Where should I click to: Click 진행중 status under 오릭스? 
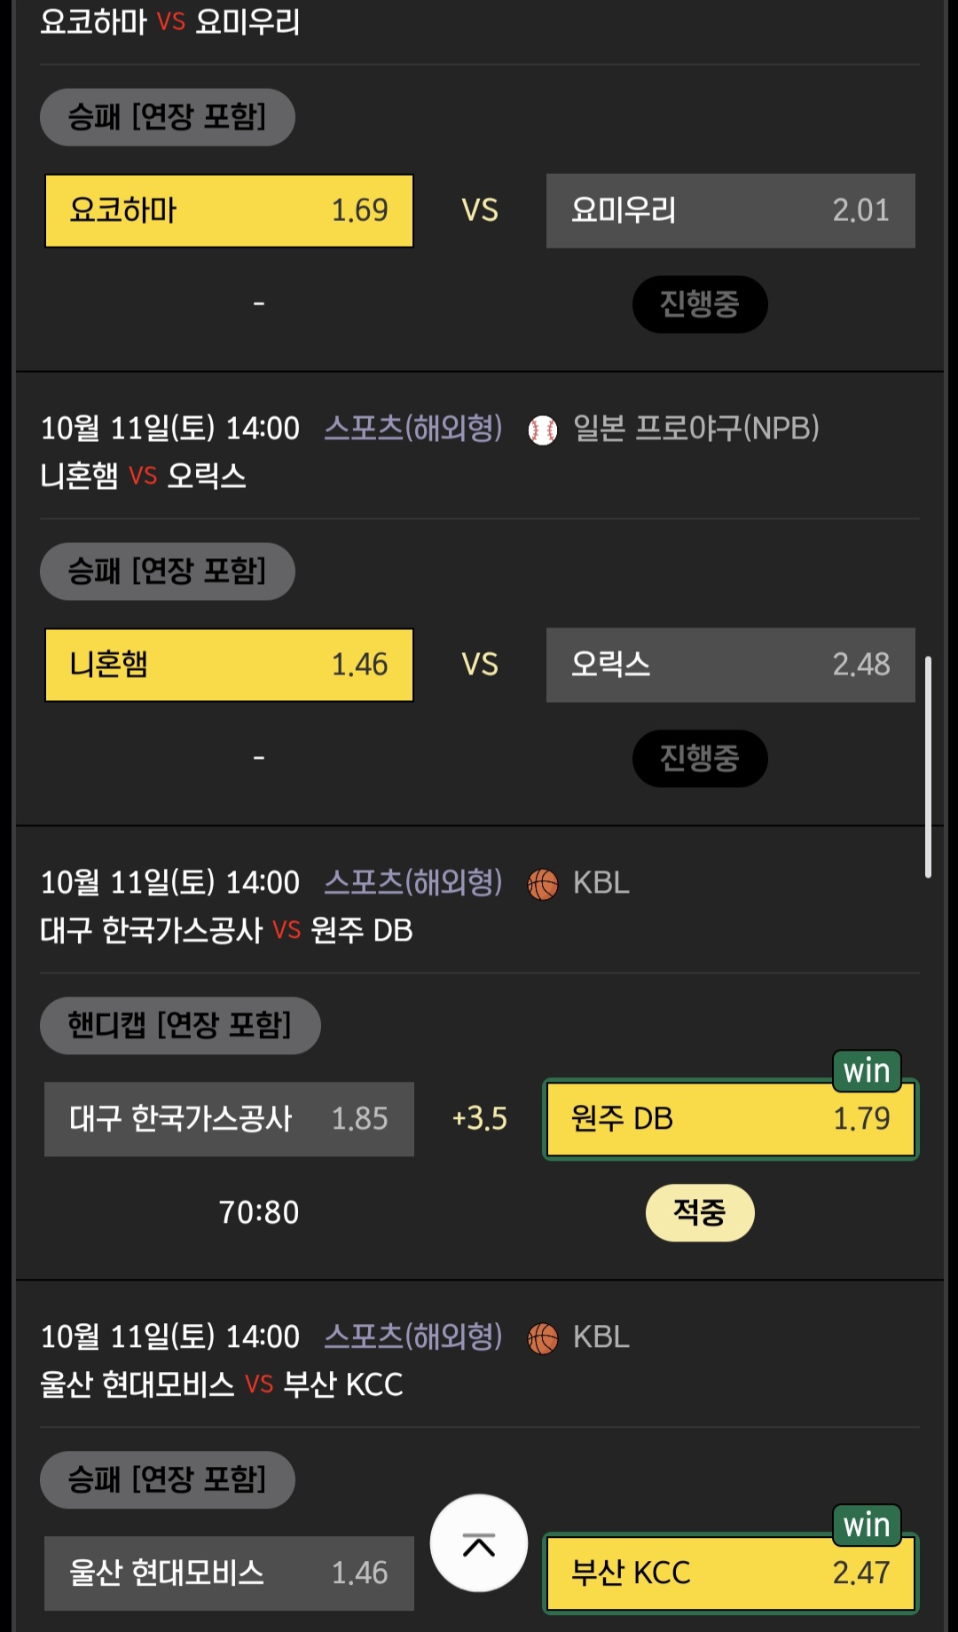point(700,758)
